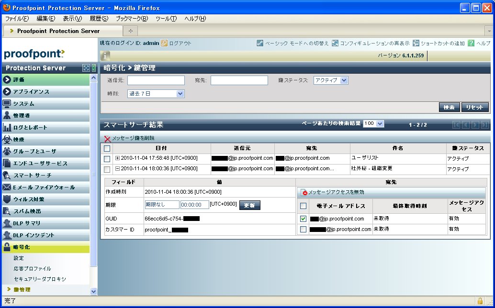Click the configuration refresh icon

335,43
